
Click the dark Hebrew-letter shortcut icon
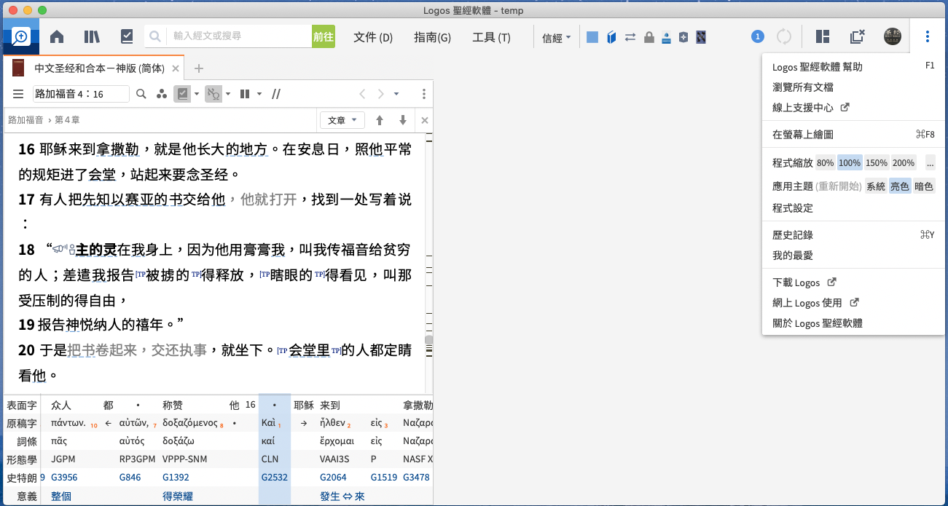click(701, 37)
